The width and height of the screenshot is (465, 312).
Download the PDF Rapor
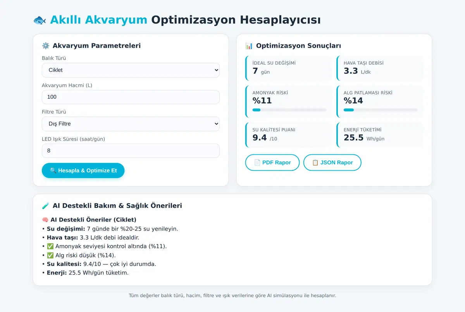[x=272, y=163]
